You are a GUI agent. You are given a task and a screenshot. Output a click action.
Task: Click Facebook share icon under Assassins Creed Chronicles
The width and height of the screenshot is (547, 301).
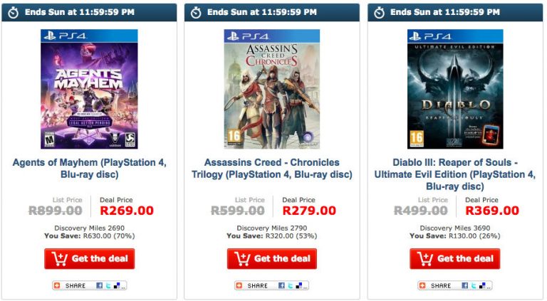coord(282,285)
